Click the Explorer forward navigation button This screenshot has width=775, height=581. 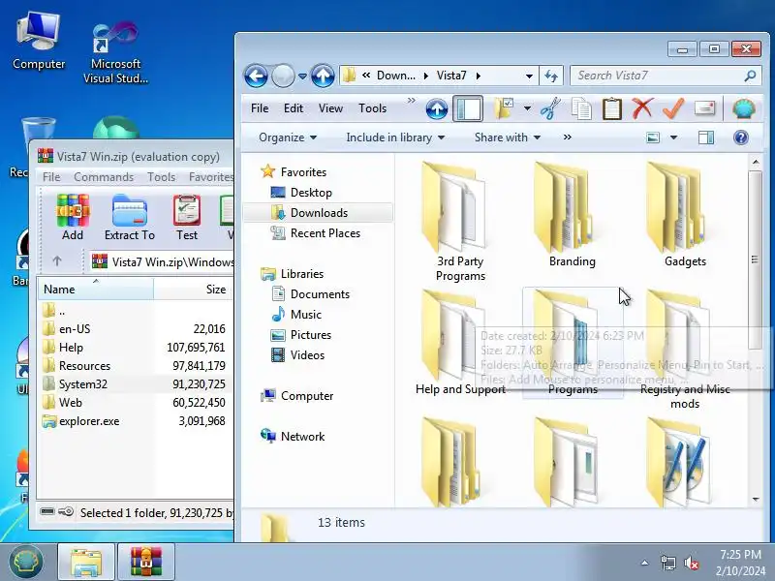(x=283, y=76)
